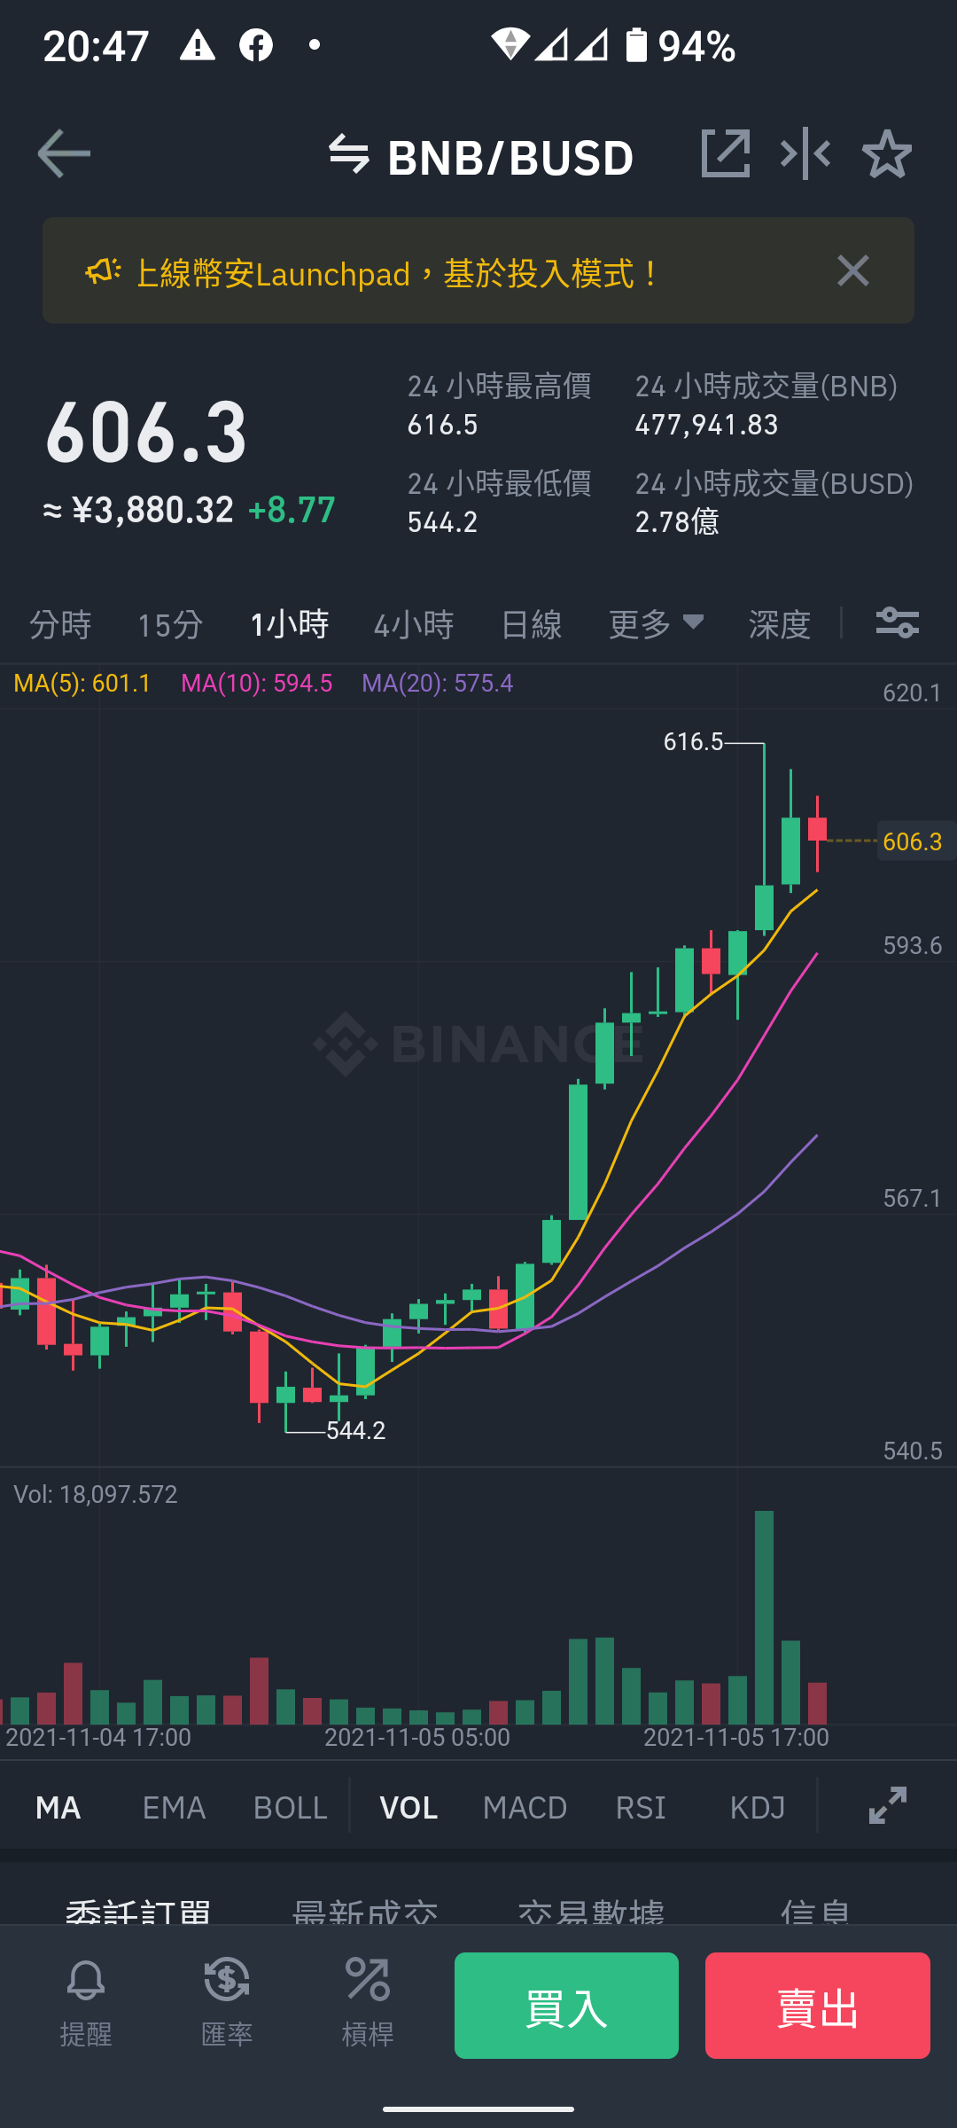
Task: Go back using the back arrow
Action: [64, 153]
